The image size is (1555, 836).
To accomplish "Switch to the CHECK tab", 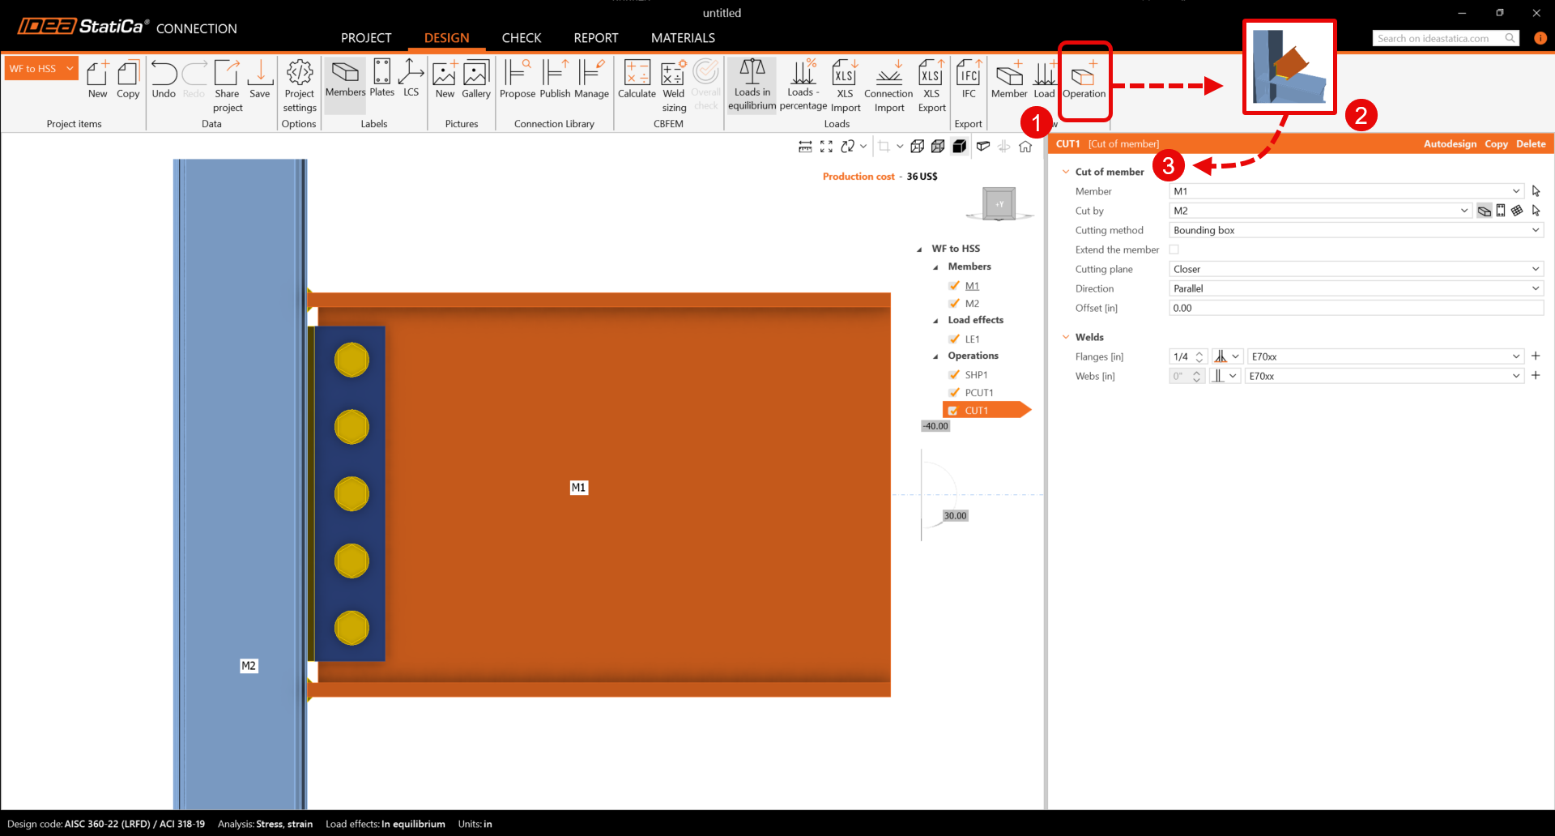I will coord(521,38).
